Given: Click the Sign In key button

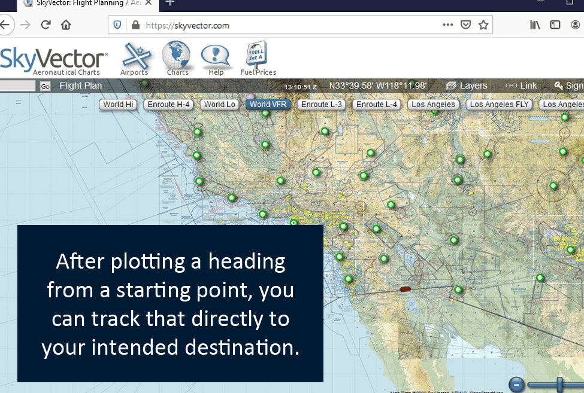Looking at the screenshot, I should click(x=569, y=86).
